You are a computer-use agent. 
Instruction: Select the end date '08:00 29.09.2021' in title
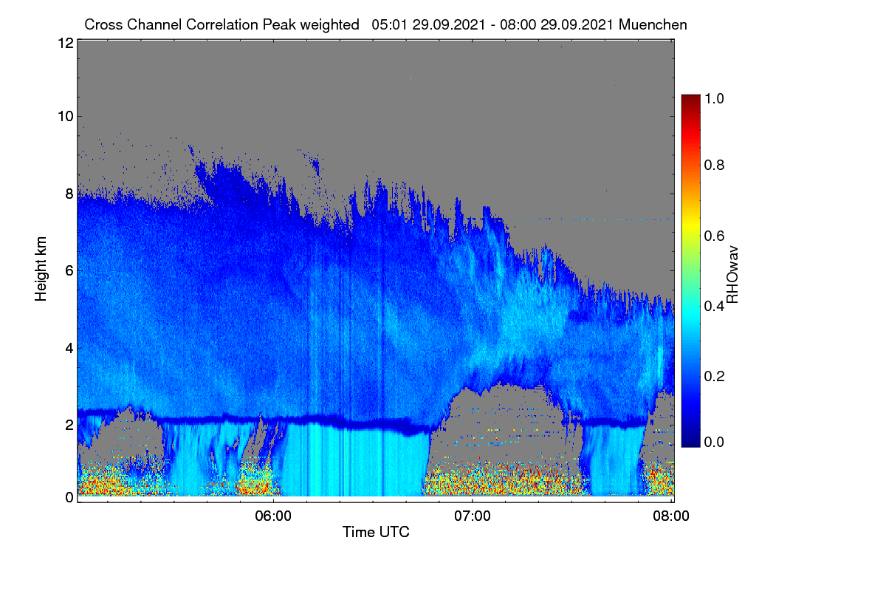coord(558,24)
